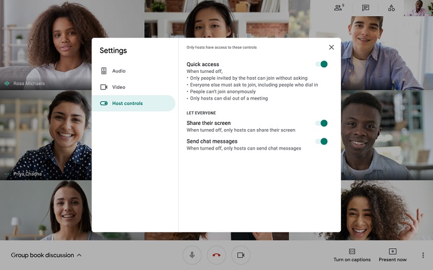
Task: Open the activities shapes icon
Action: pos(392,8)
